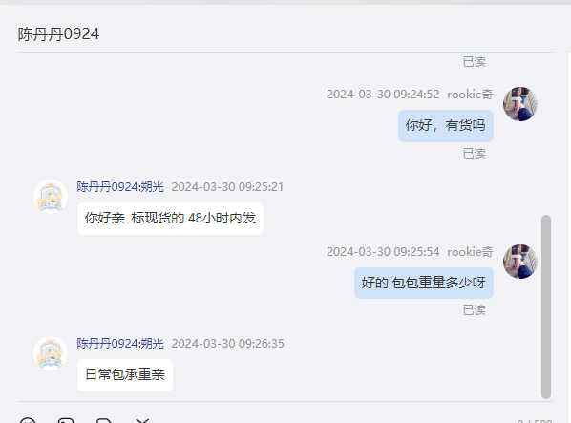
Task: Click the timestamp 2024-03-30 09:25:54
Action: pyautogui.click(x=383, y=252)
